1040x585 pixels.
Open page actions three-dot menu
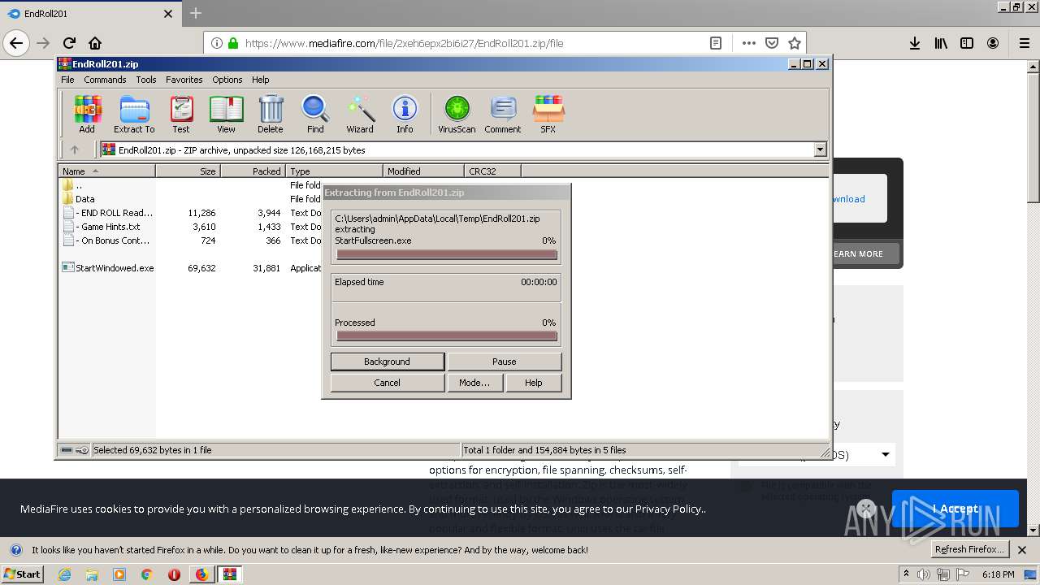click(748, 43)
